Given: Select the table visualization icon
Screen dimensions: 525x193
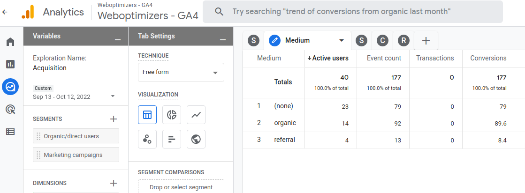Looking at the screenshot, I should 147,115.
